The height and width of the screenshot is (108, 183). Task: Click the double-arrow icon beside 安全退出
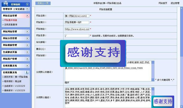(x=27, y=9)
